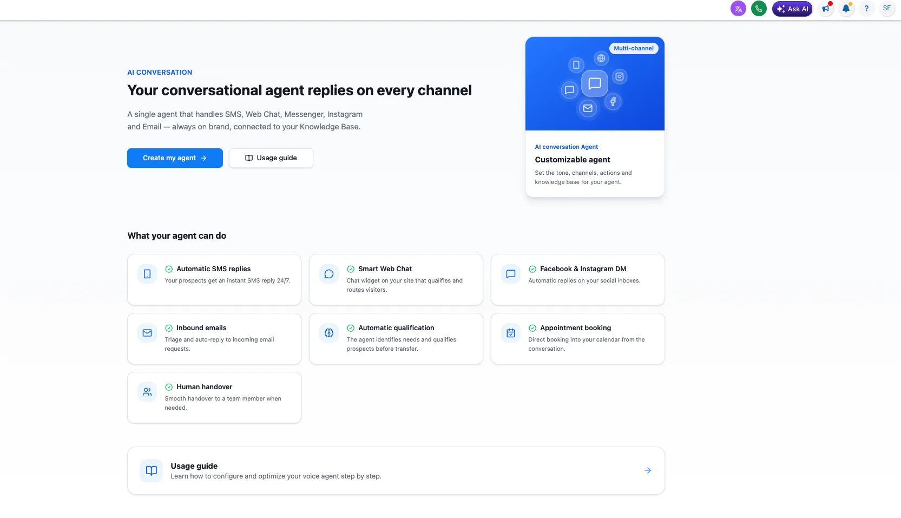Open the translation language icon
Viewport: 901px width, 518px height.
tap(738, 9)
